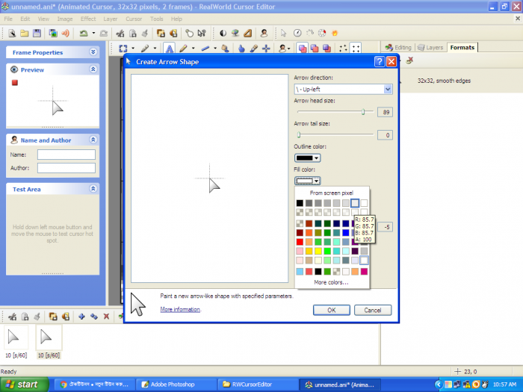Select the flood fill bucket tool

pos(225,49)
